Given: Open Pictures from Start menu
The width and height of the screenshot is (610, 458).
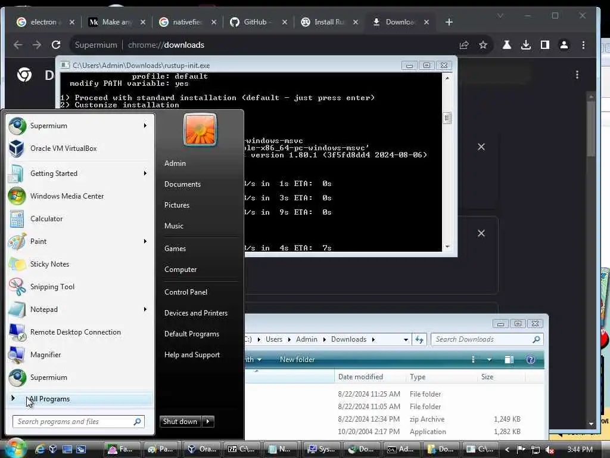Looking at the screenshot, I should pyautogui.click(x=177, y=205).
